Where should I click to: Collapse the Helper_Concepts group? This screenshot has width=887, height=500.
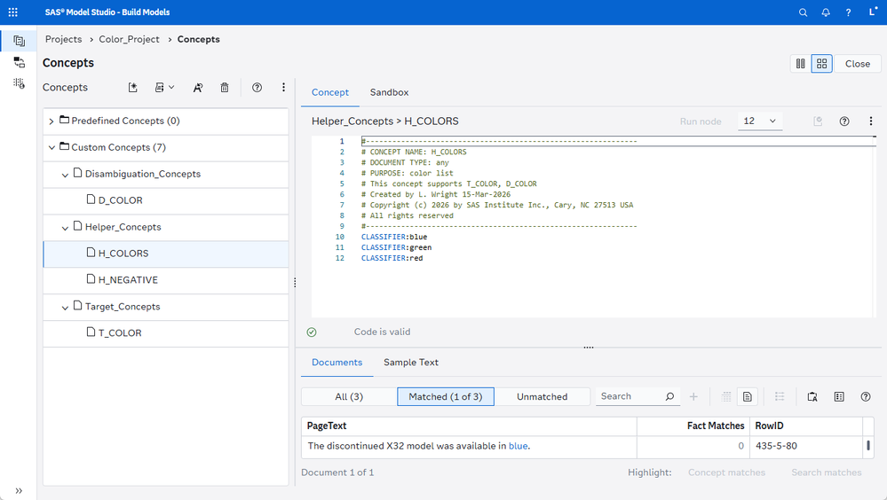[65, 228]
